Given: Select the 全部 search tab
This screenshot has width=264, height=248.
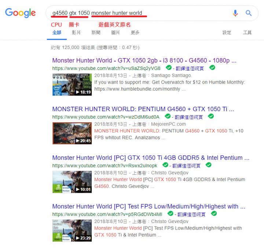Looking at the screenshot, I should [x=57, y=32].
